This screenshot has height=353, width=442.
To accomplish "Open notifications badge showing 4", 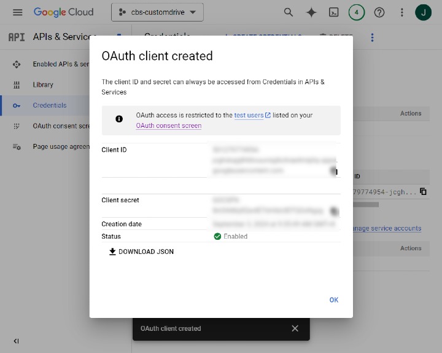I will [x=356, y=12].
